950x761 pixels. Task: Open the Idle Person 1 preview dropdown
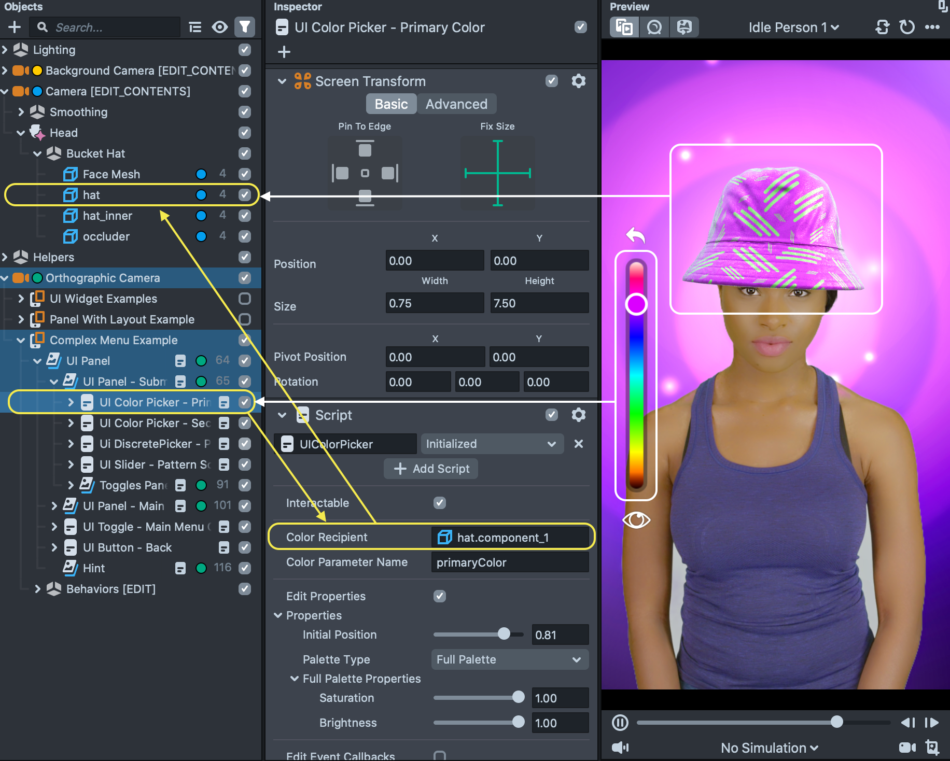pos(793,27)
